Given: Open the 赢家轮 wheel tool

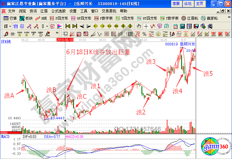Looking at the screenshot, I should [x=210, y=18].
